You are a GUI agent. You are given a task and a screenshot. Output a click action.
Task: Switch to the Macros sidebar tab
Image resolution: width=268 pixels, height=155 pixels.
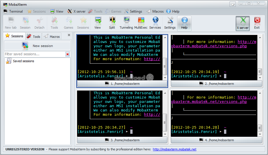coord(52,36)
